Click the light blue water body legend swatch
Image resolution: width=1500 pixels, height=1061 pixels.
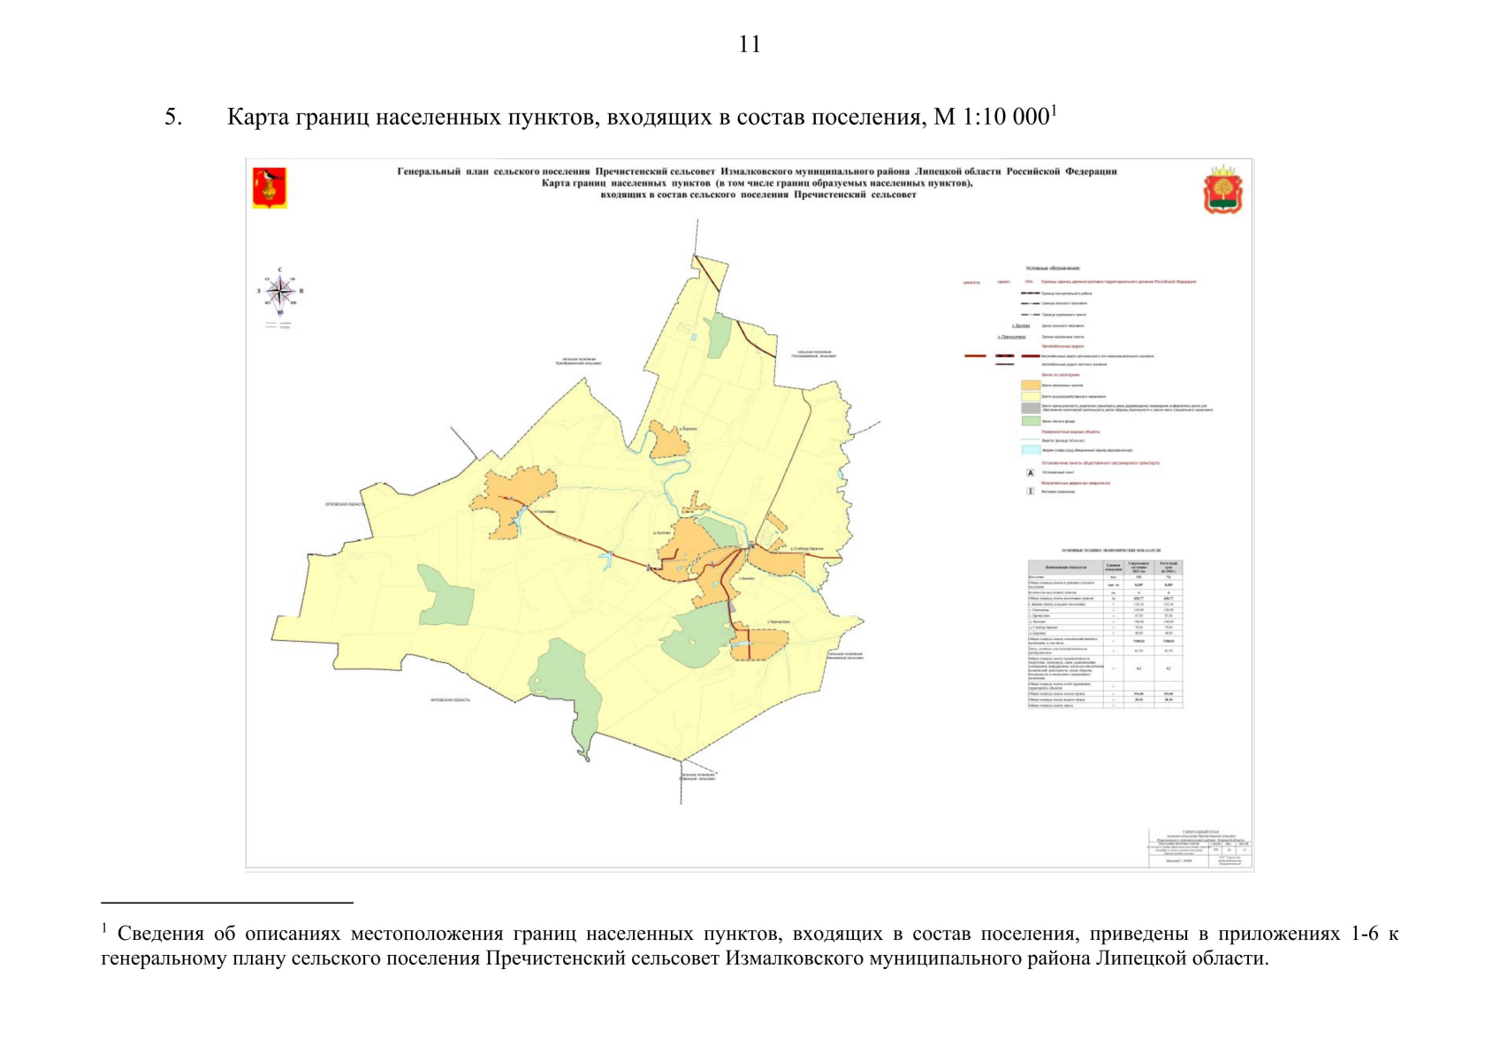1030,450
